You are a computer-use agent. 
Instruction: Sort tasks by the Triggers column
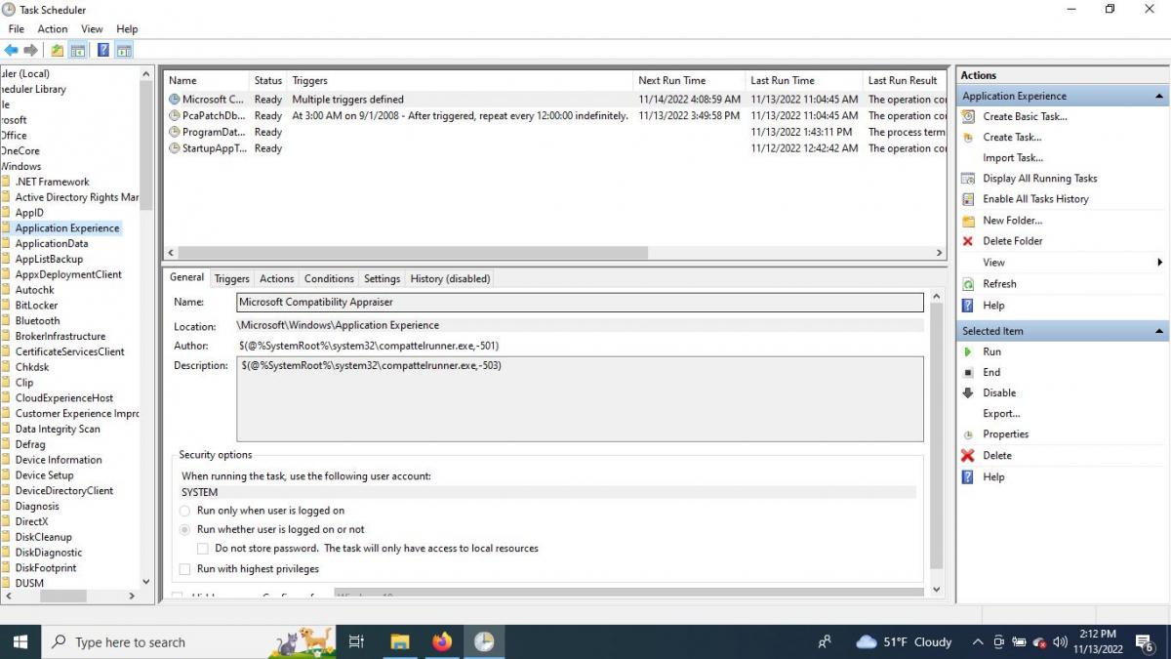461,80
